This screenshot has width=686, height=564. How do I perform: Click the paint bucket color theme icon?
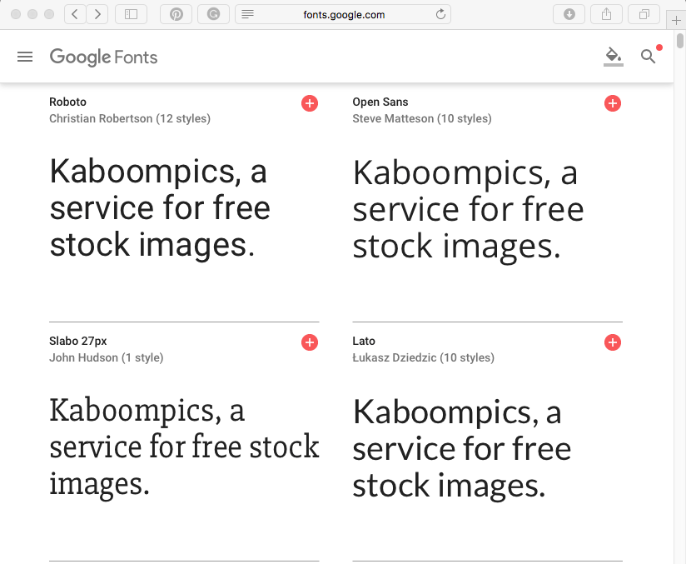coord(613,57)
